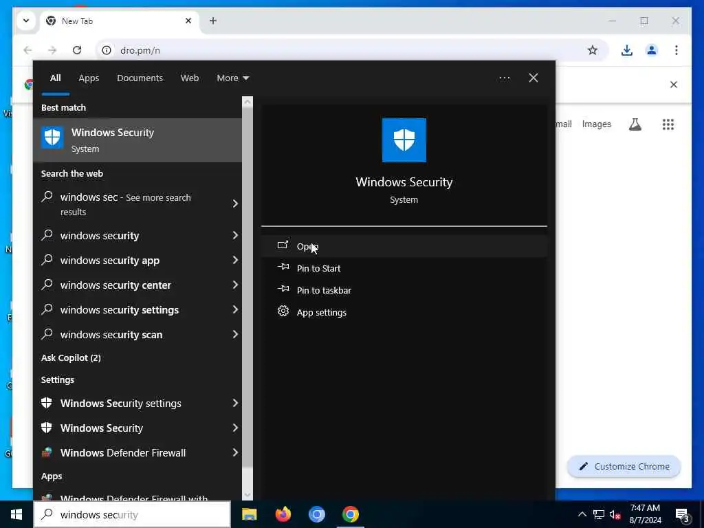Reload the page in Chrome
This screenshot has height=528, width=704.
(x=77, y=50)
